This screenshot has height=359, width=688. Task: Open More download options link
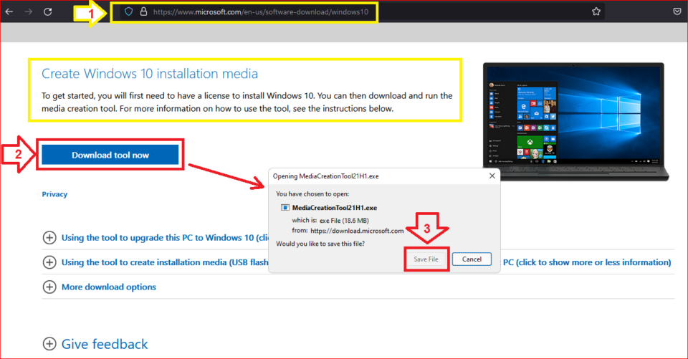[109, 287]
